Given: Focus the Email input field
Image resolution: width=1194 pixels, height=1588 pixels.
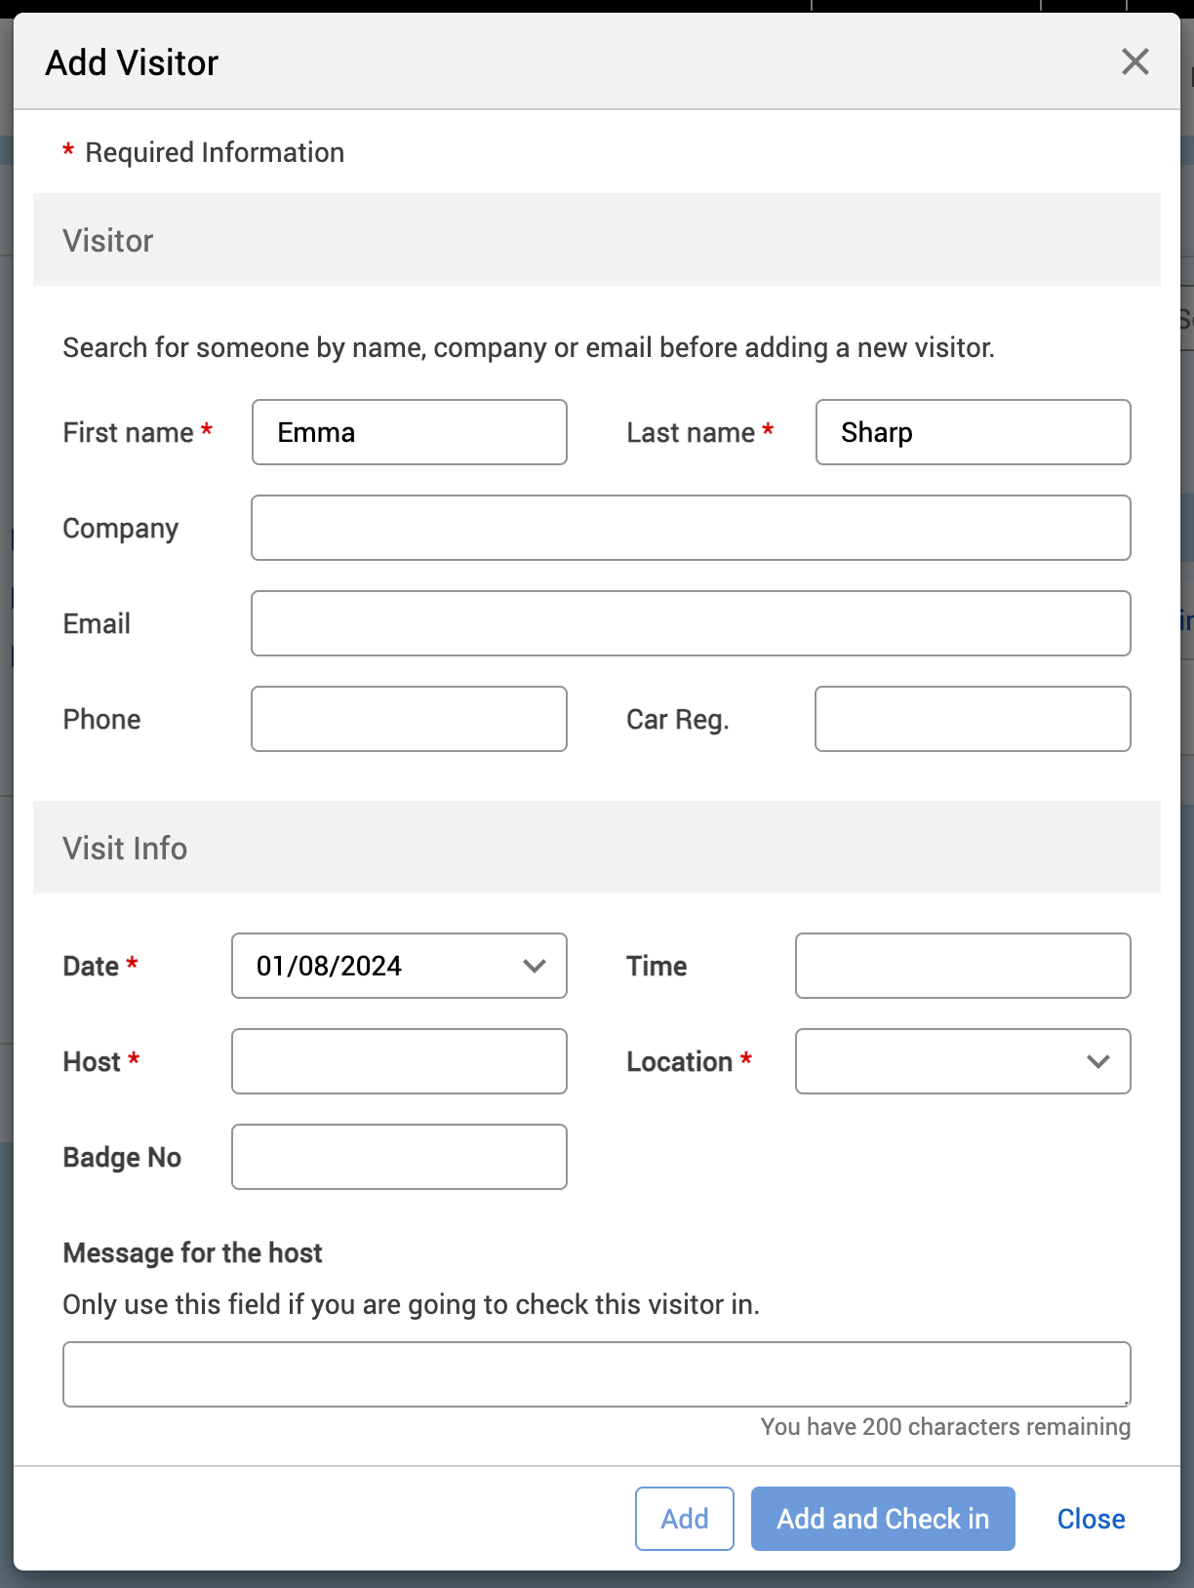Looking at the screenshot, I should click(x=691, y=623).
